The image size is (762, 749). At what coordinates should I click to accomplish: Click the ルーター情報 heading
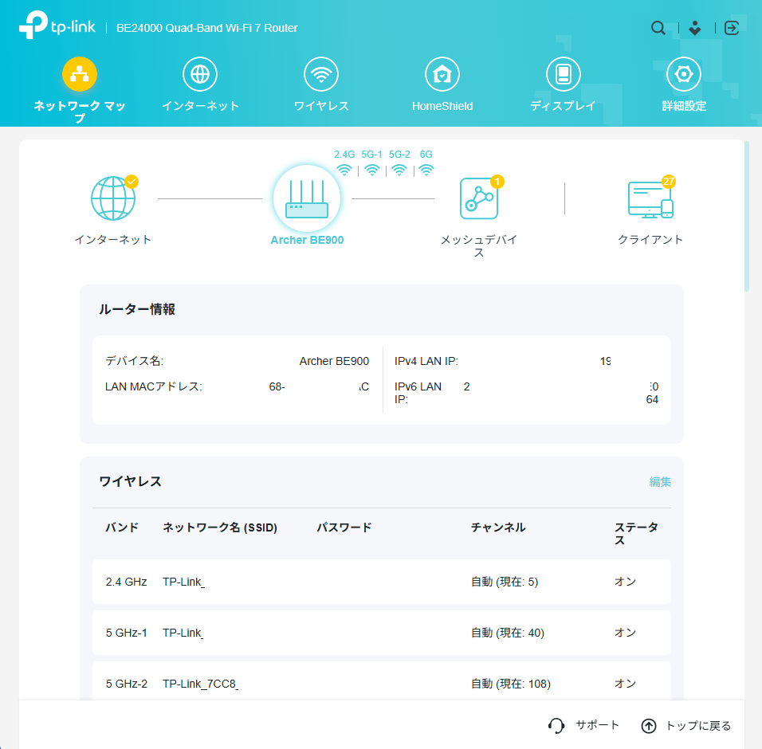tap(137, 309)
